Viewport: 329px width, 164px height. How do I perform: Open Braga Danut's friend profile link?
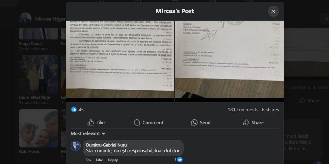point(31,44)
